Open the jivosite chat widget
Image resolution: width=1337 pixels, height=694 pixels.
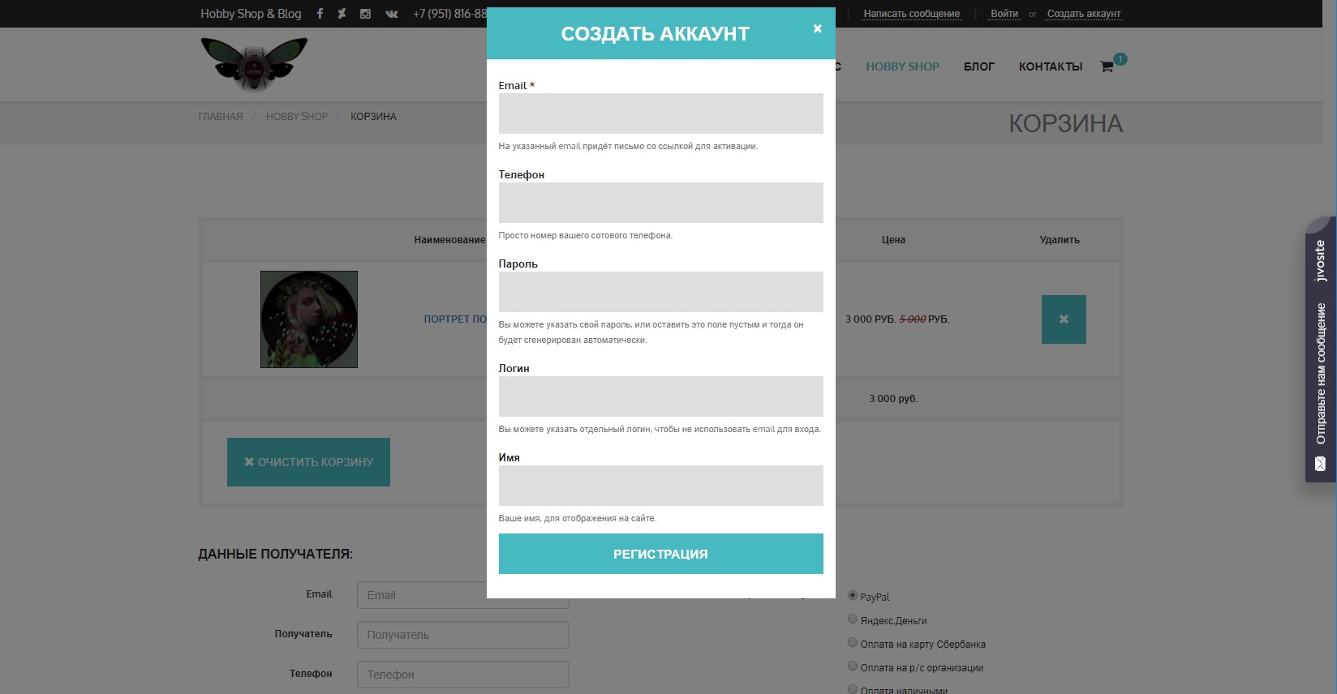pyautogui.click(x=1320, y=349)
